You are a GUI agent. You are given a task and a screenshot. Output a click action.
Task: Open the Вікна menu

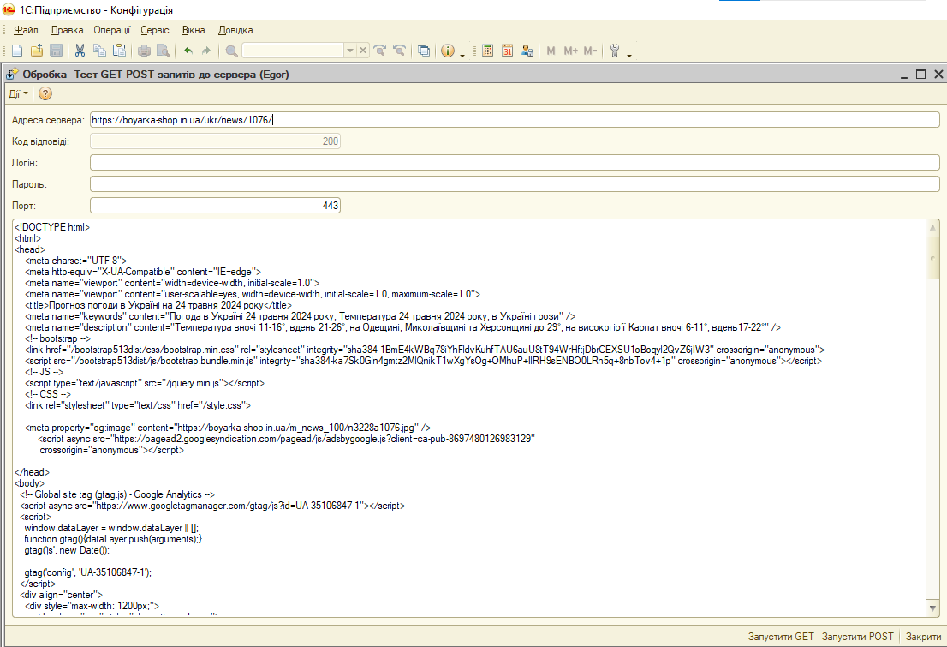[194, 30]
